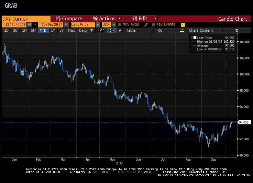Click the Chart Content chart icon
Screen dimensions: 253x183
(182, 30)
